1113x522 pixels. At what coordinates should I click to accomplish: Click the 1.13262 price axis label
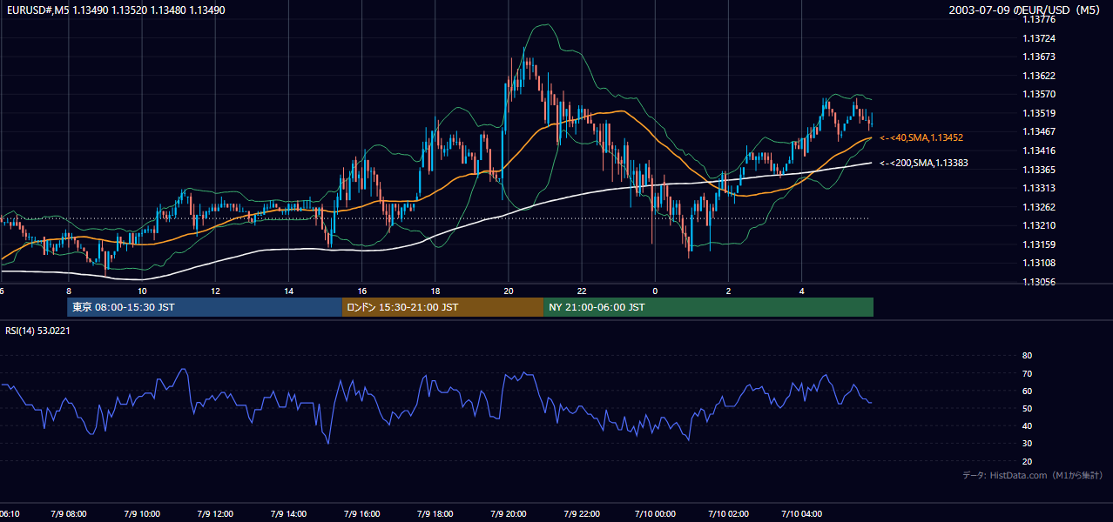click(x=1039, y=207)
